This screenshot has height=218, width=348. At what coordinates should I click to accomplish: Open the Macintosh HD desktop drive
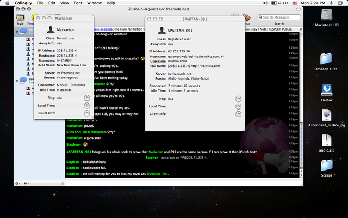coord(327,15)
